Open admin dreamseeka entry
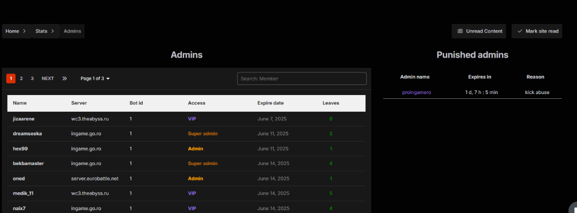The height and width of the screenshot is (213, 577). click(27, 133)
